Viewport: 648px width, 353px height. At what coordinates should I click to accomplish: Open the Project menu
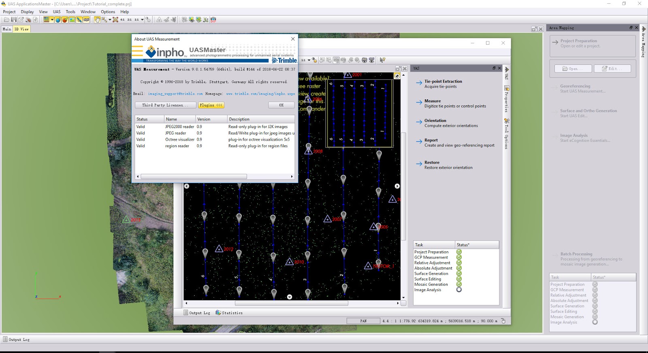pos(9,12)
